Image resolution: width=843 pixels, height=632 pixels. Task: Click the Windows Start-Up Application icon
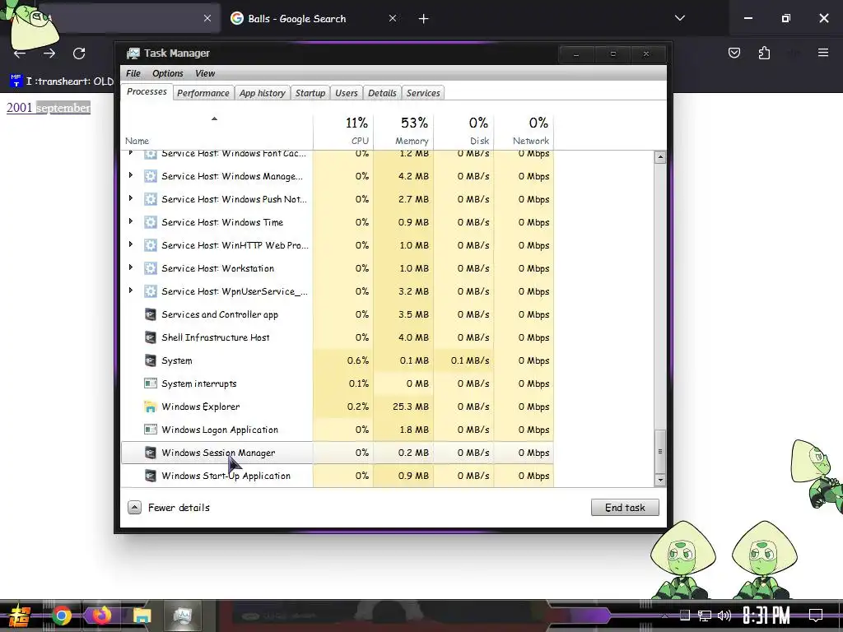coord(151,476)
